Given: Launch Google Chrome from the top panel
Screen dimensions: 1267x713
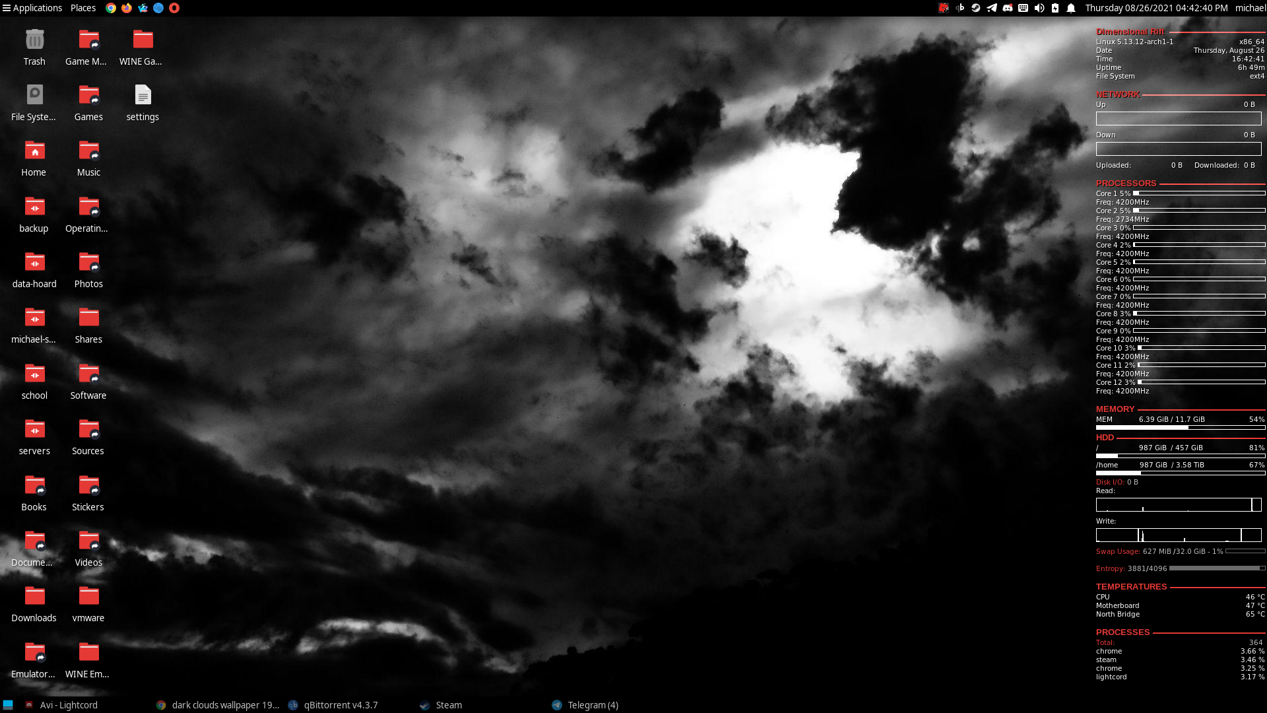Looking at the screenshot, I should coord(111,8).
